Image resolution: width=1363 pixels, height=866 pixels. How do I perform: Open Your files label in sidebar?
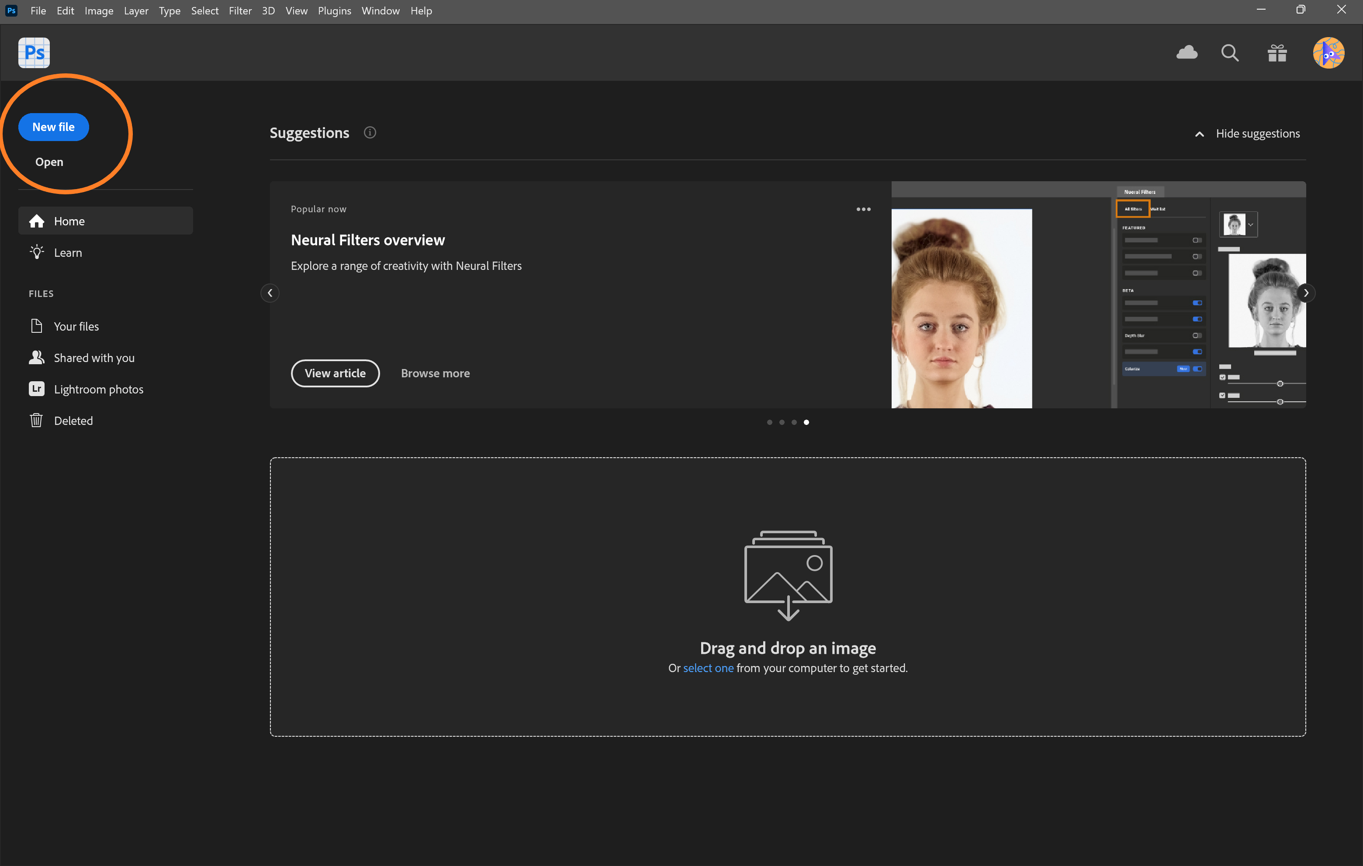pos(76,326)
